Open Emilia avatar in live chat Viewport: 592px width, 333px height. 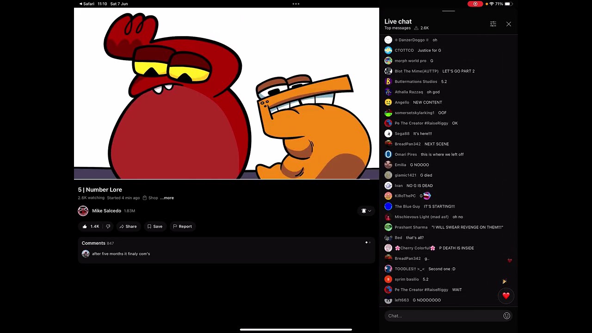(x=388, y=165)
